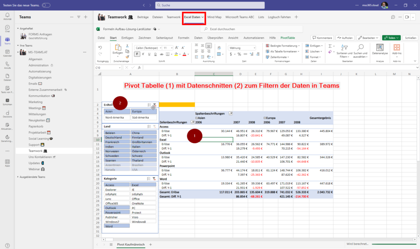This screenshot has width=420, height=249.
Task: Click the decrease font size icon
Action: coord(183,48)
